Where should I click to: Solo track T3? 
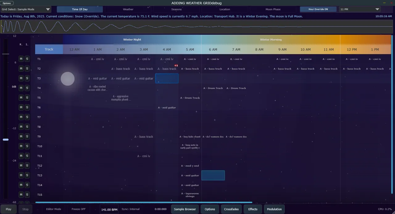(x=27, y=78)
